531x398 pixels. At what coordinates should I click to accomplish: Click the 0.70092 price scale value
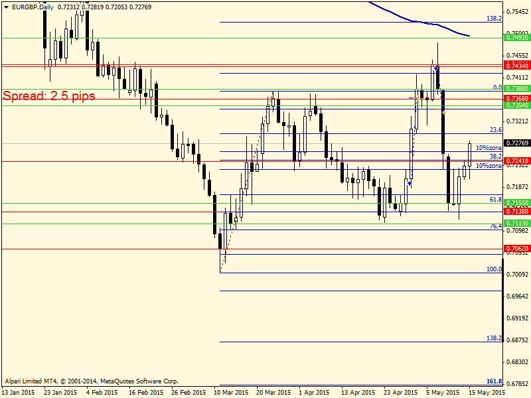pyautogui.click(x=517, y=274)
